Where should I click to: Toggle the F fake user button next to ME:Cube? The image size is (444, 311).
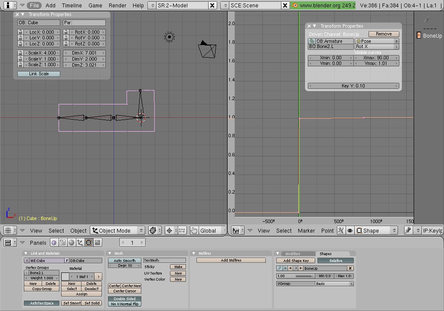[x=67, y=261]
